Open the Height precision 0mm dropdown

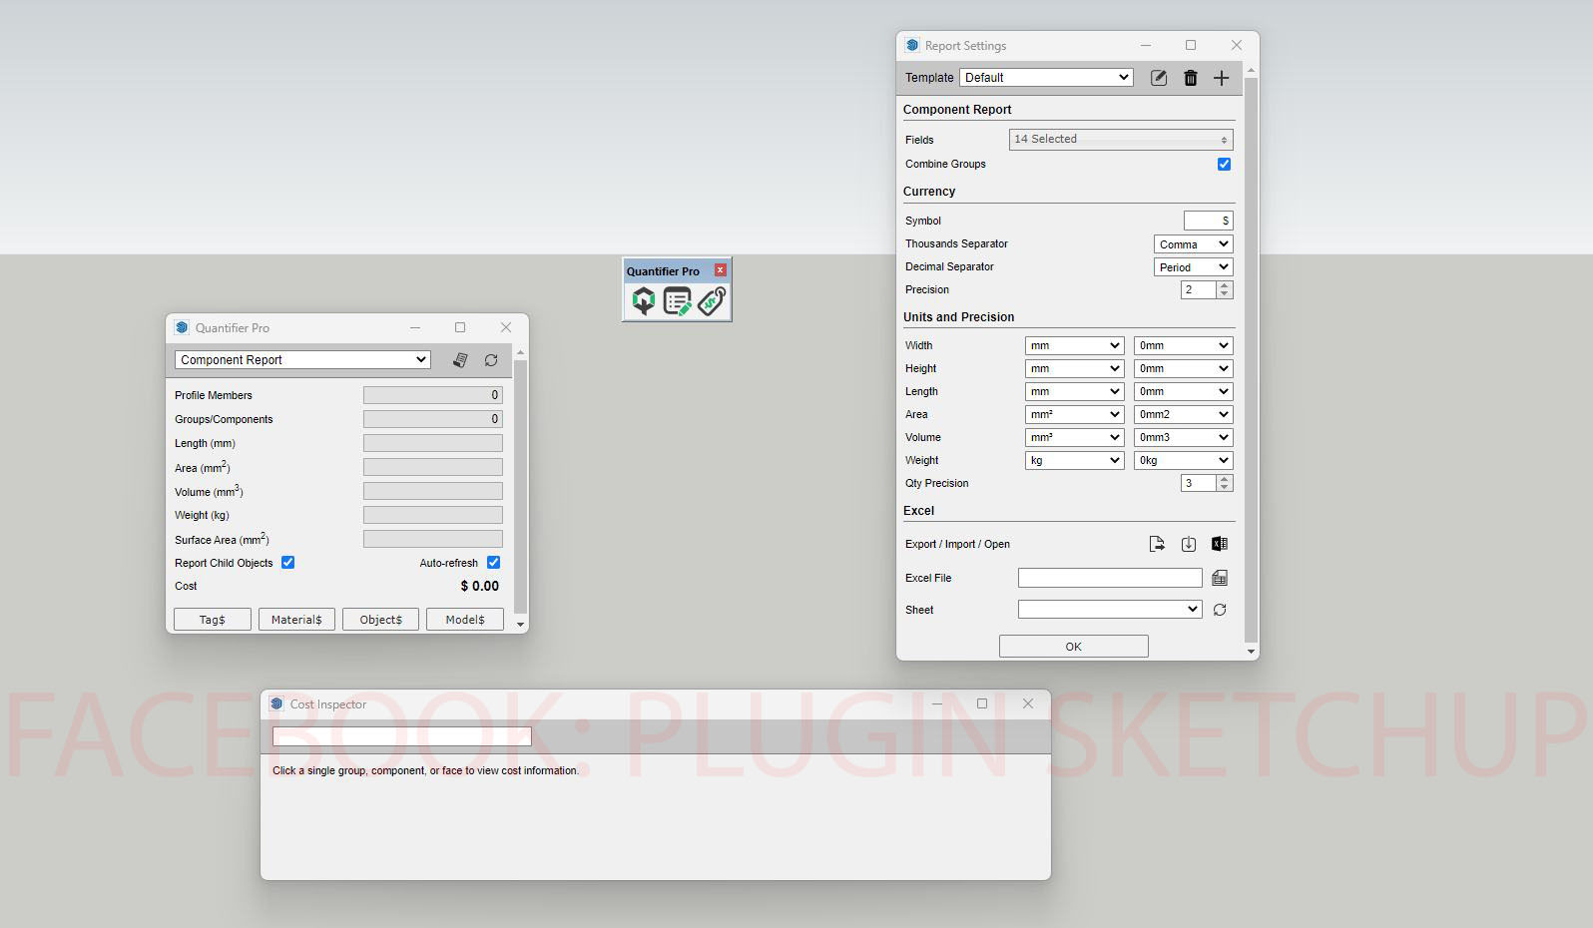tap(1184, 368)
